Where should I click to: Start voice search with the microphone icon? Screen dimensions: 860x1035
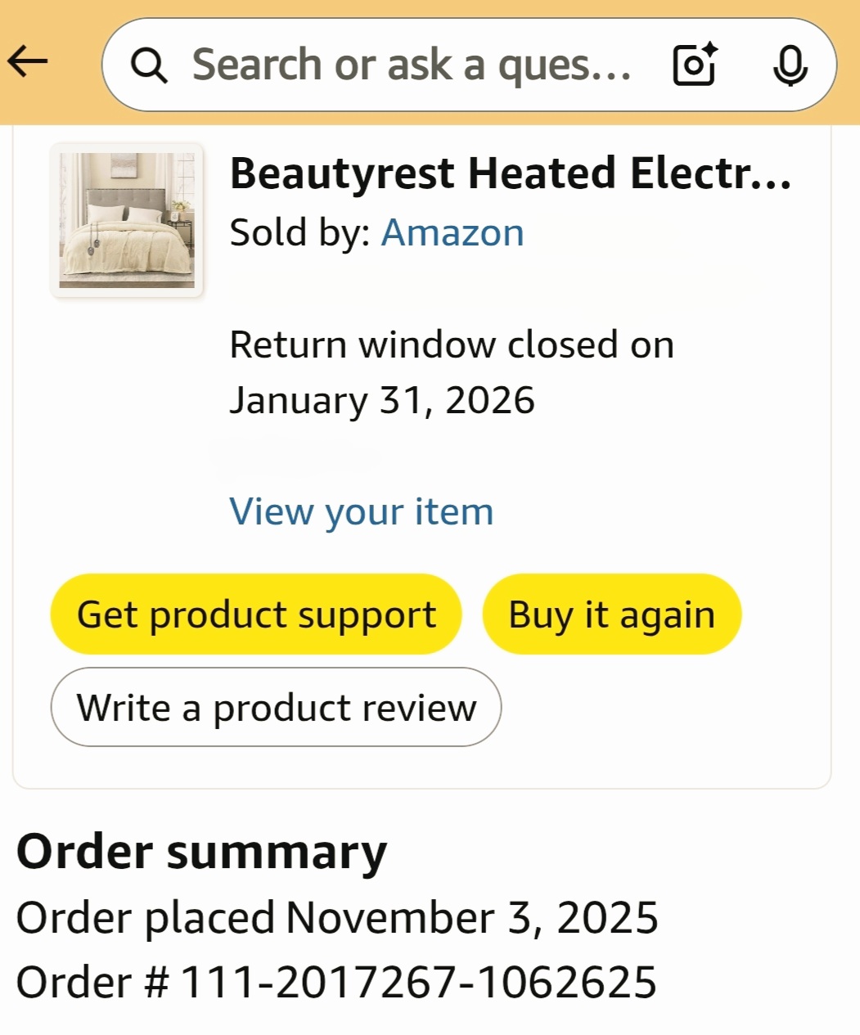tap(790, 65)
